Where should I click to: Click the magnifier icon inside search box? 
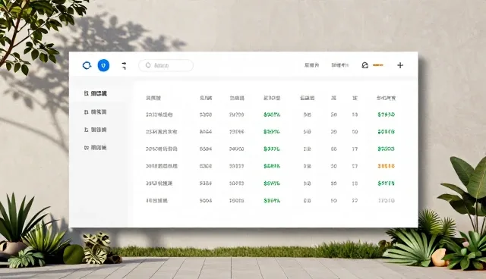click(148, 65)
